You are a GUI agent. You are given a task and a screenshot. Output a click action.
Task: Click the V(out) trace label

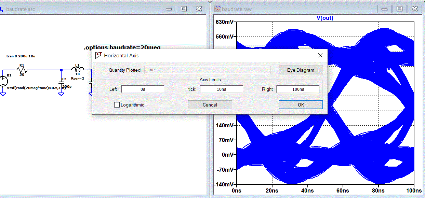click(x=325, y=18)
